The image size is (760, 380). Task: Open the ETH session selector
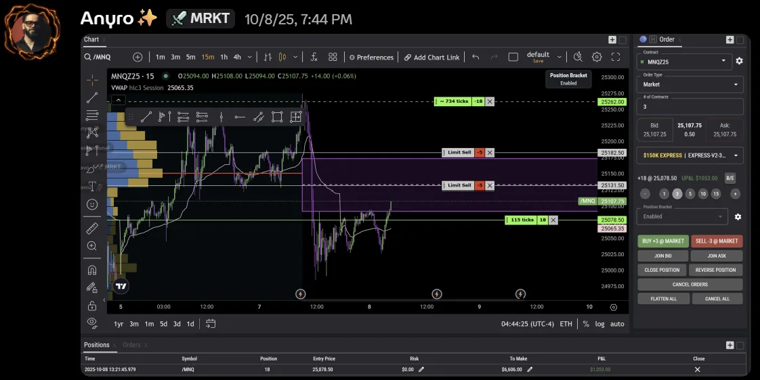[x=566, y=324]
